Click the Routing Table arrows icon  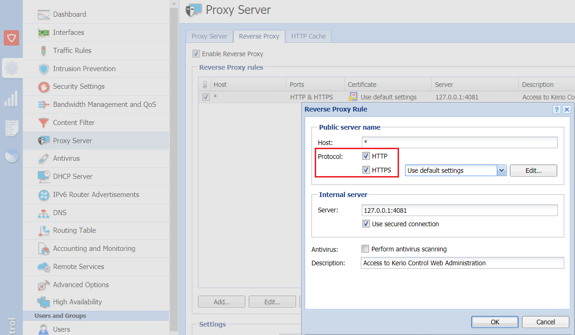(44, 230)
